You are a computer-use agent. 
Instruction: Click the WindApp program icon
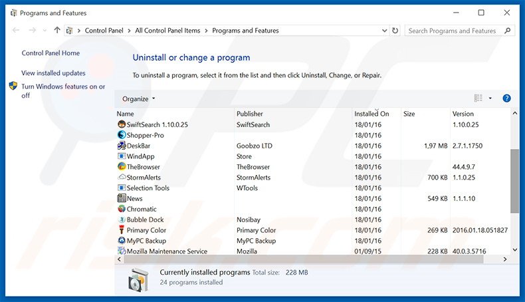coord(122,156)
